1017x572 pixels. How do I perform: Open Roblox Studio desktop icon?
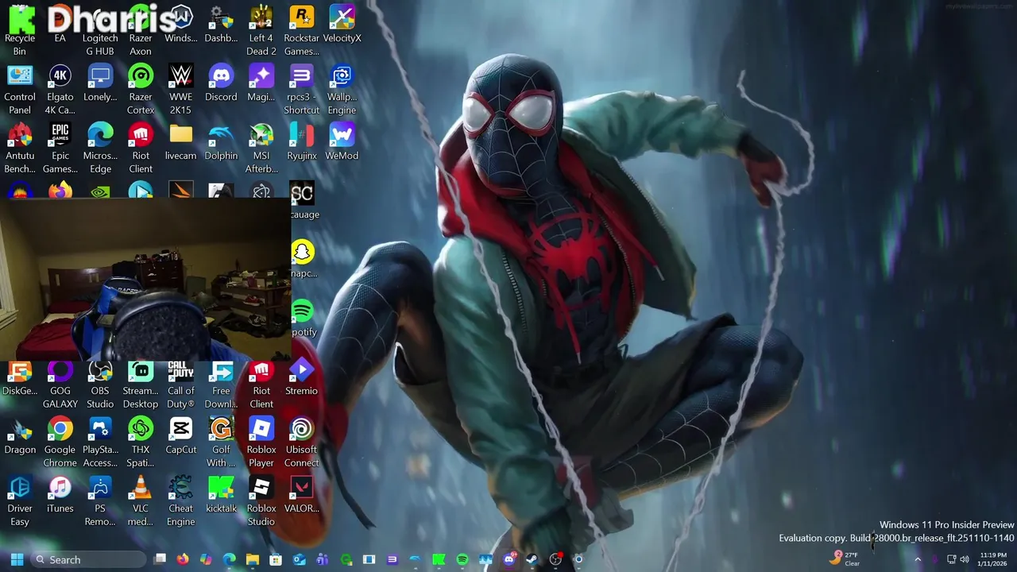pos(261,500)
